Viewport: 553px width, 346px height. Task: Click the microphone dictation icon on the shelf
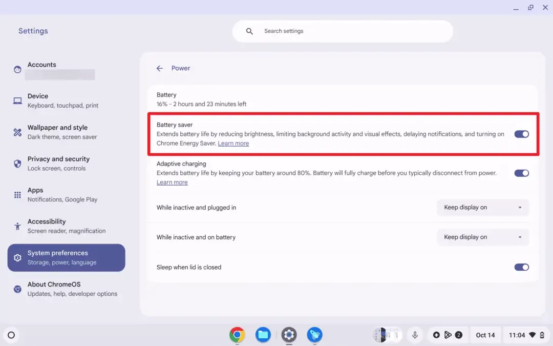(415, 335)
